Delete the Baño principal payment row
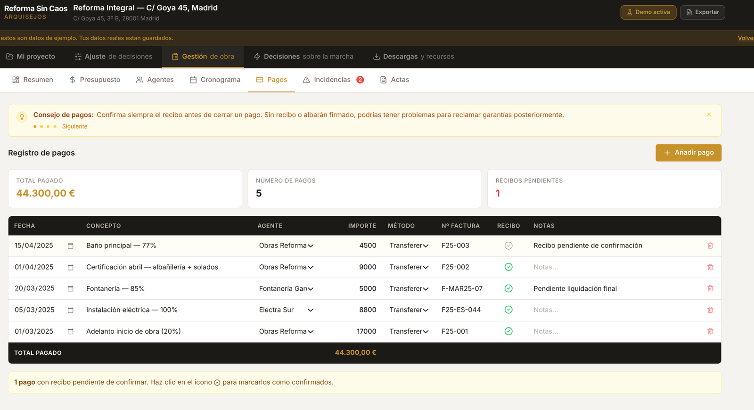 (710, 246)
